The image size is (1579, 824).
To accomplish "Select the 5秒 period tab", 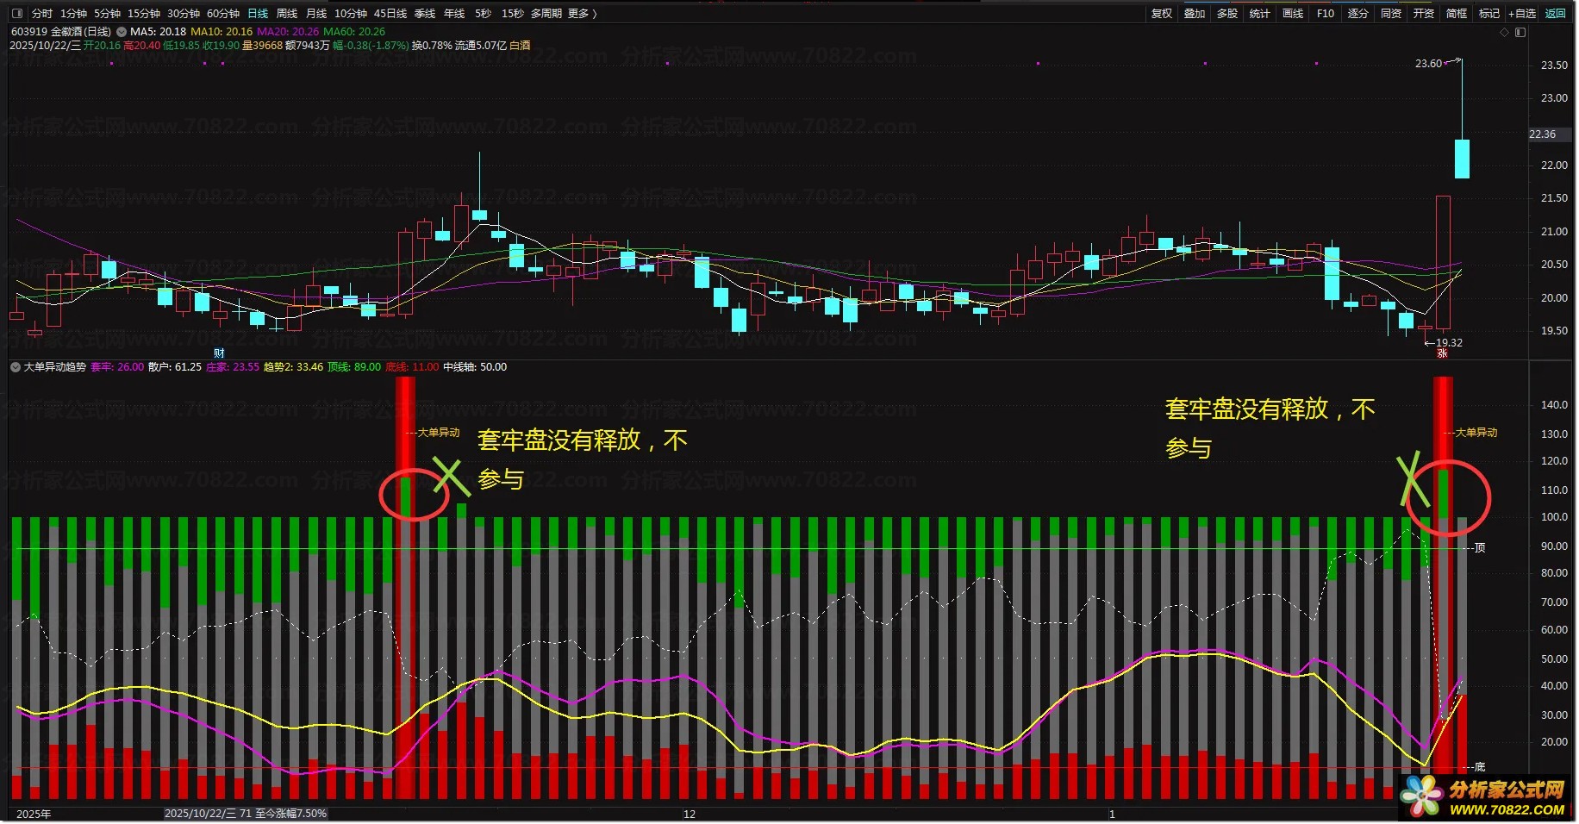I will point(483,14).
